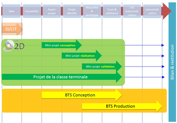Select the Idée phase box

point(12,11)
